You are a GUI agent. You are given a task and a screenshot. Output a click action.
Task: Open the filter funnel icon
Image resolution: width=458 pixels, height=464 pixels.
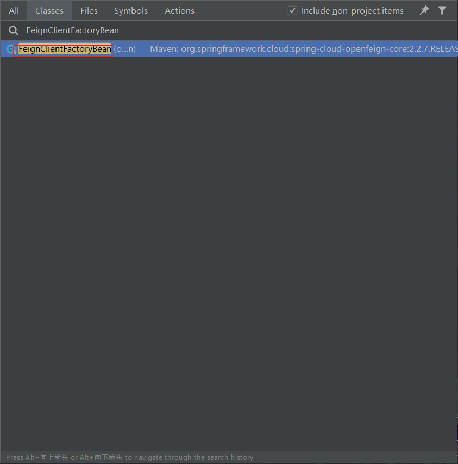tap(442, 11)
